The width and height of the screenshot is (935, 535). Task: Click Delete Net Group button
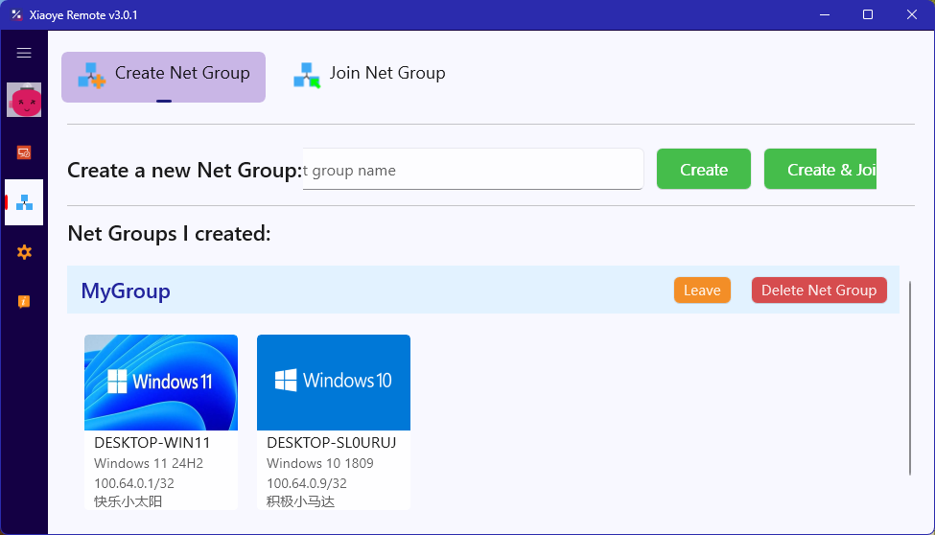click(819, 291)
